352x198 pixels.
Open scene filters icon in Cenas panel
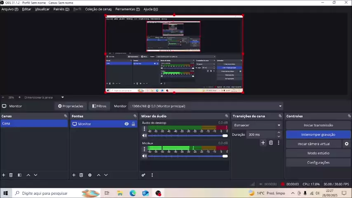click(x=19, y=175)
